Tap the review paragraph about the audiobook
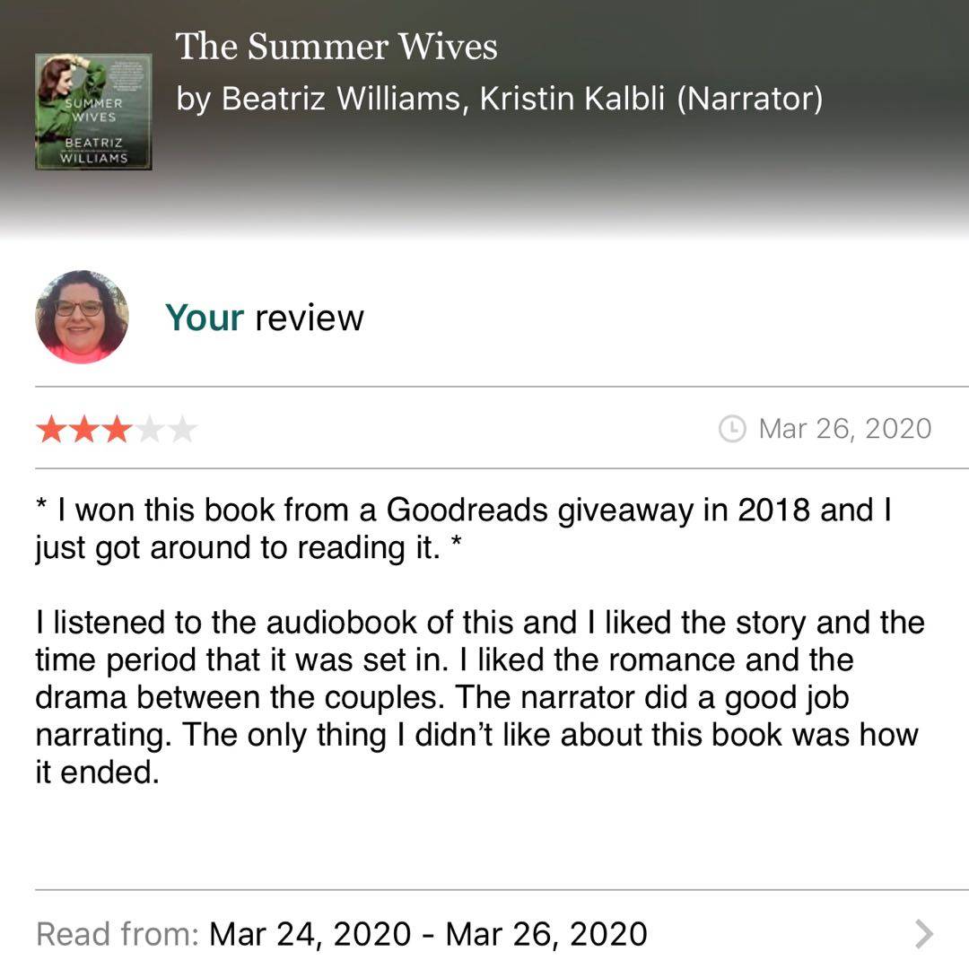969x969 pixels. [480, 696]
